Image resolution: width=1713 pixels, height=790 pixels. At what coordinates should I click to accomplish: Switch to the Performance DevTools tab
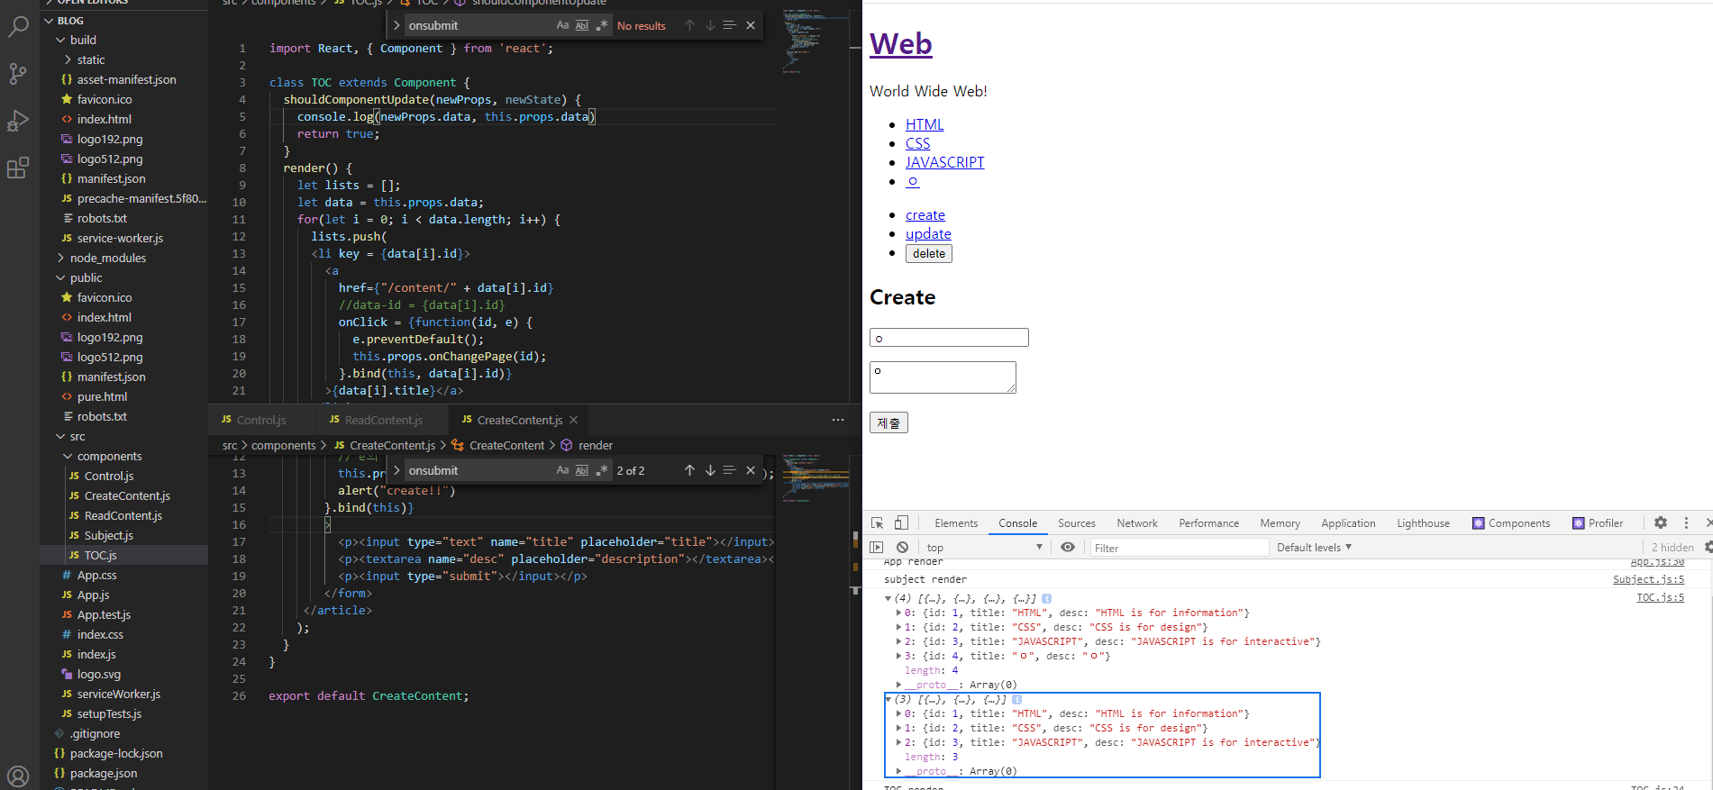[1209, 523]
